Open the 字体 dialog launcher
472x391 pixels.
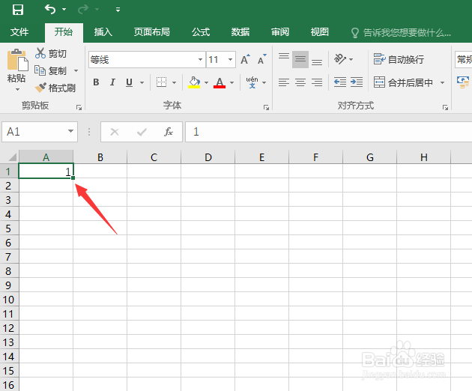266,107
